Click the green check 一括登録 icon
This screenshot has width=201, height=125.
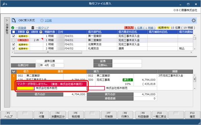12,28
